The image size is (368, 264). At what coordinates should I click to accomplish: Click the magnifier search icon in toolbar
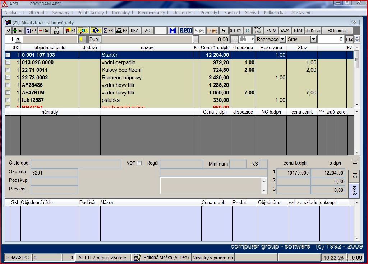click(83, 31)
